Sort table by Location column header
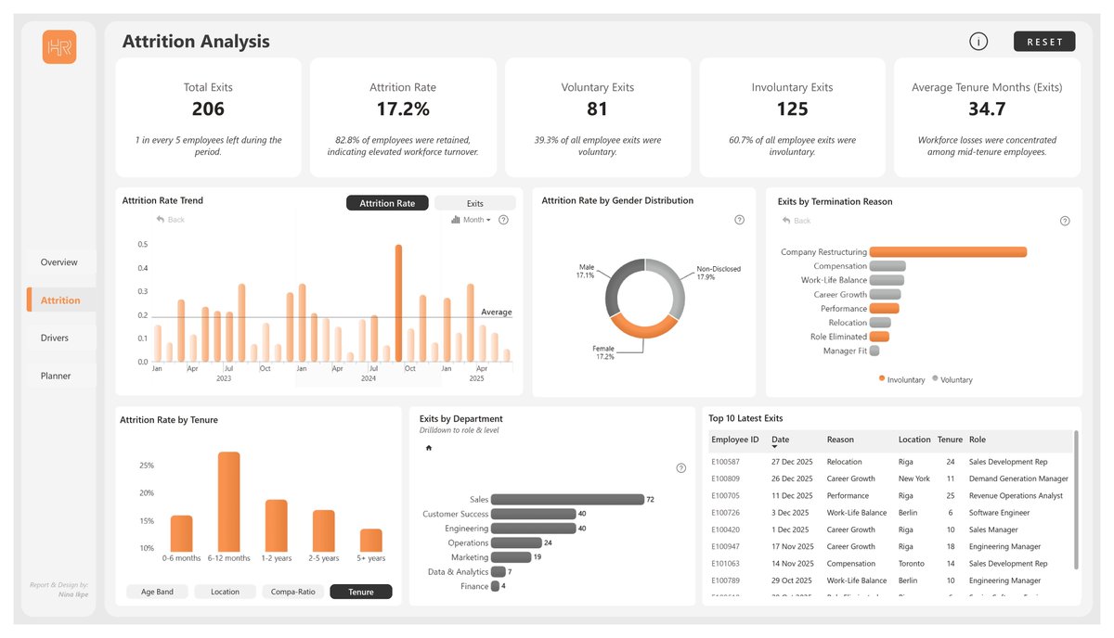Viewport: 1114px width, 638px height. click(x=914, y=439)
